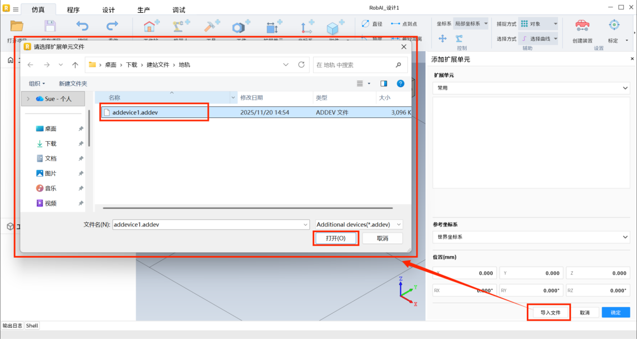
Task: Click the help icon in file dialog
Action: coord(400,83)
